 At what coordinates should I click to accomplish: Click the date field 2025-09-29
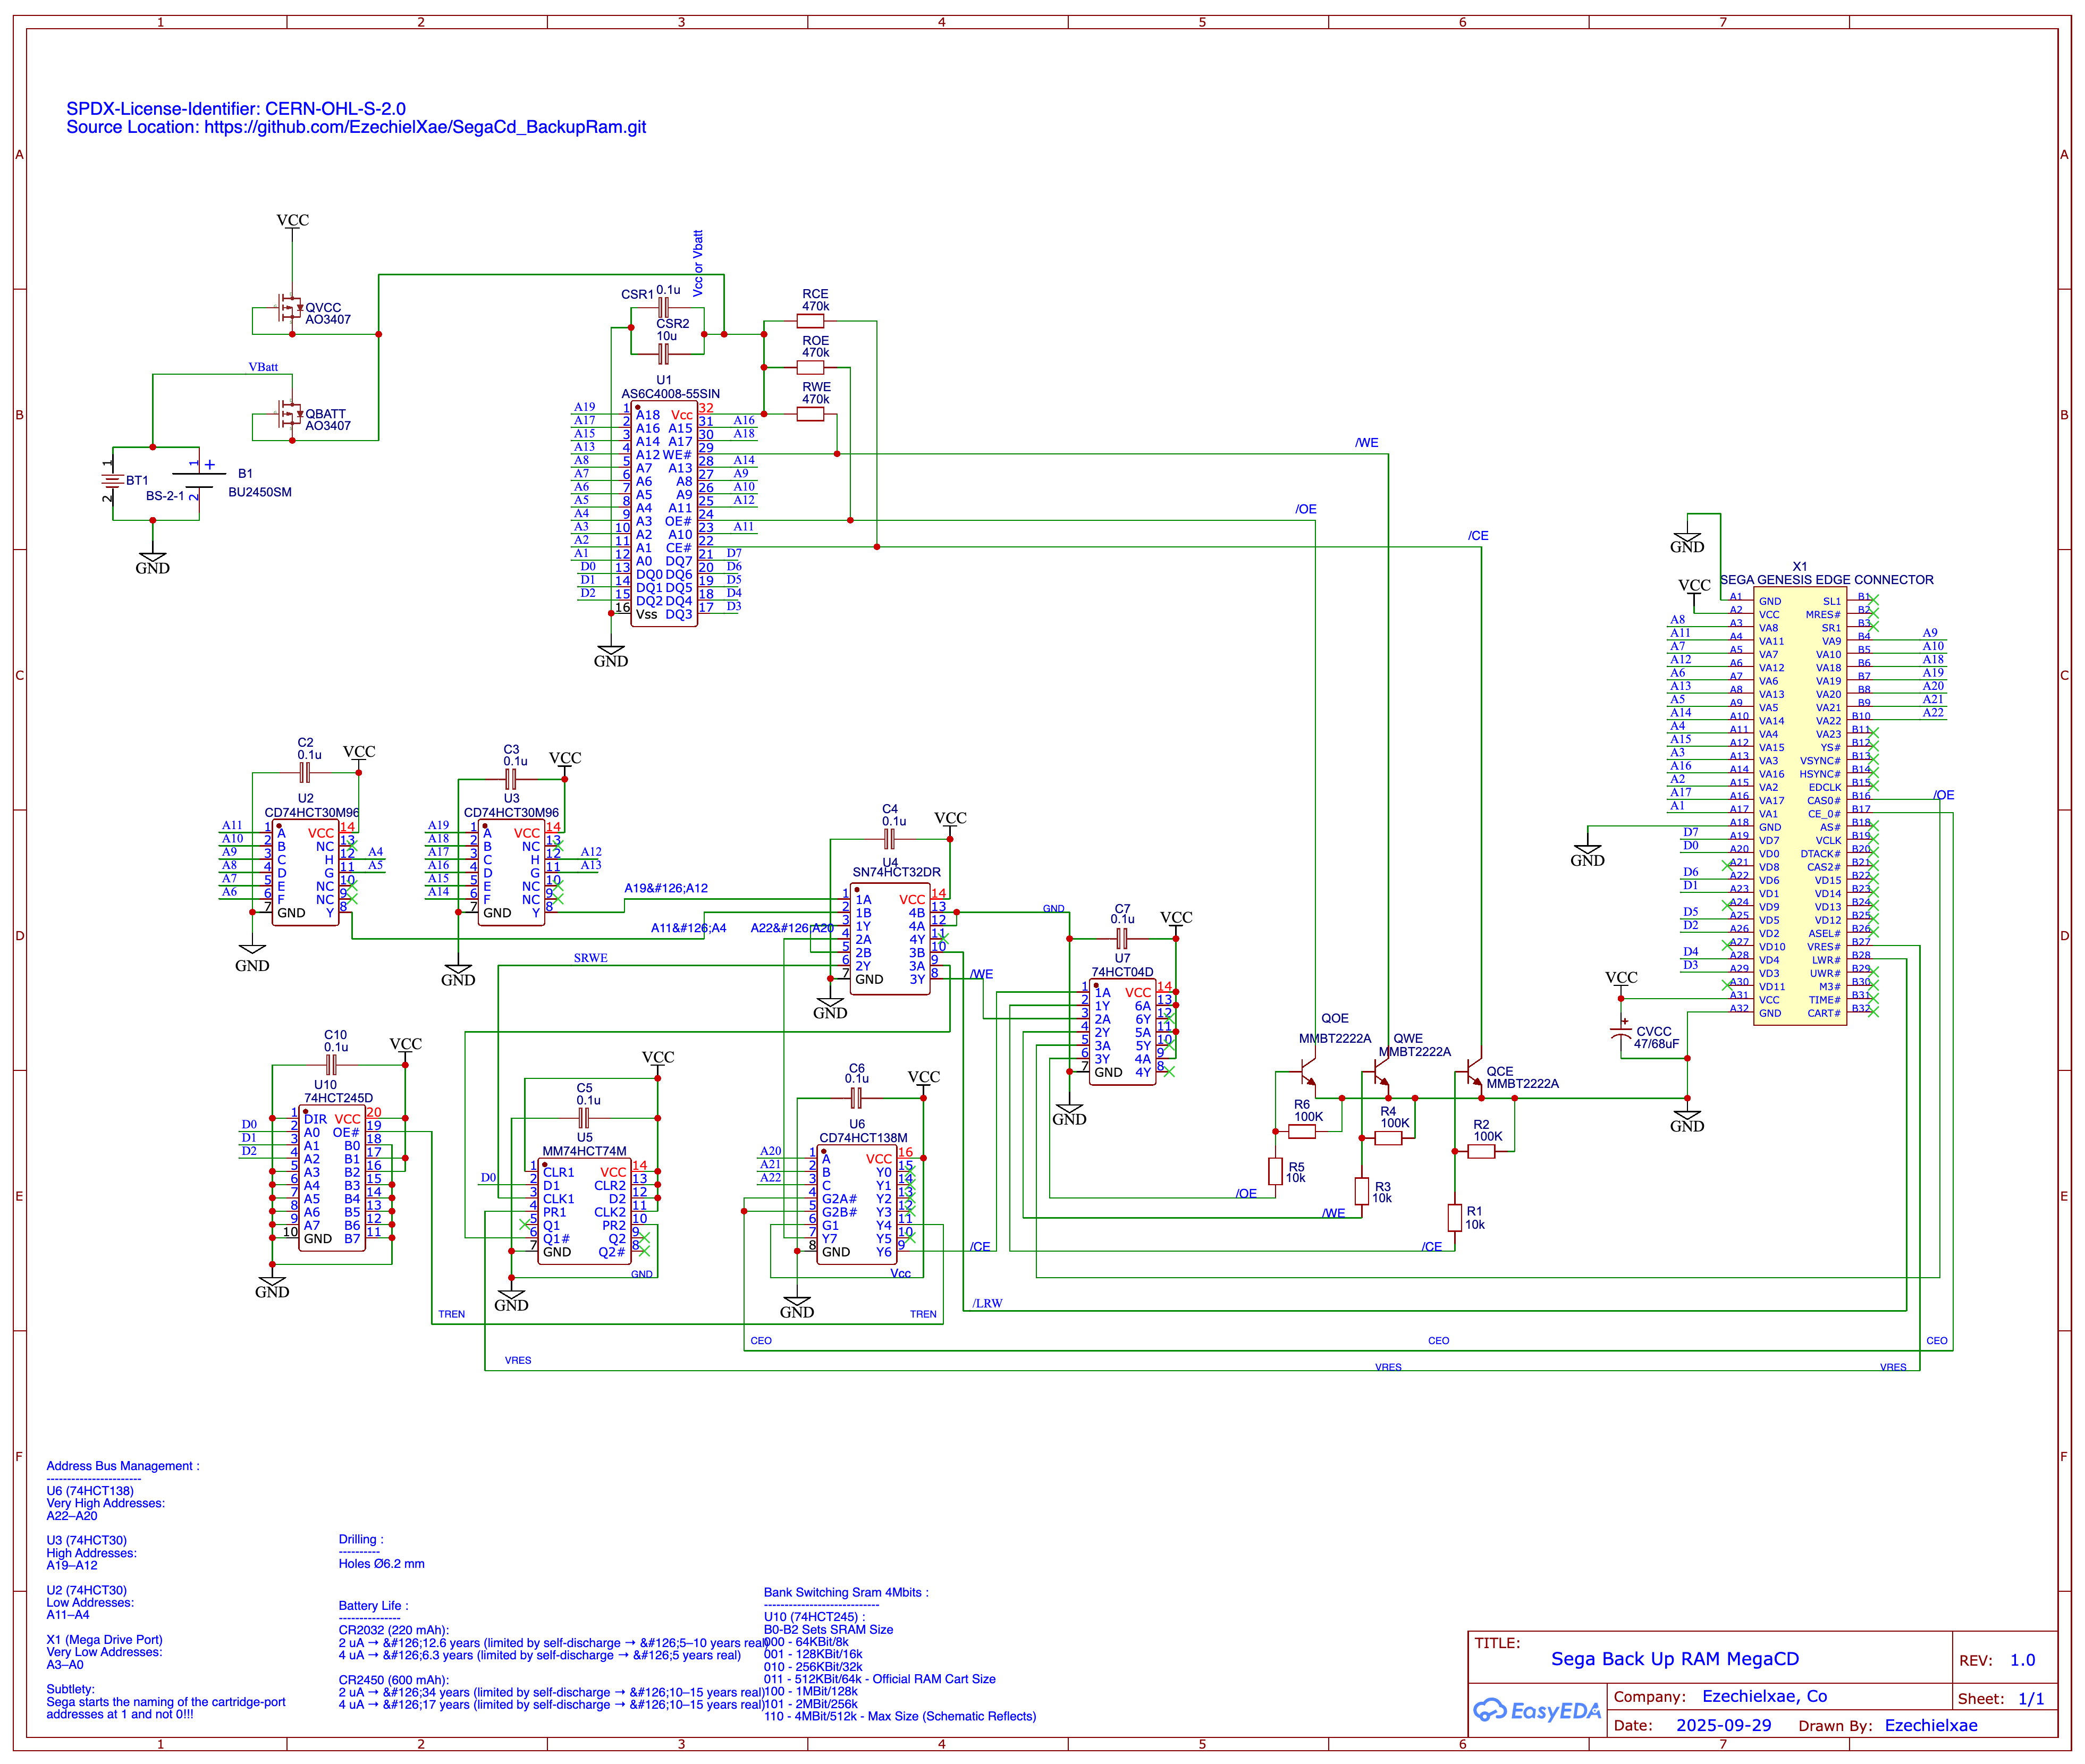click(1723, 1725)
